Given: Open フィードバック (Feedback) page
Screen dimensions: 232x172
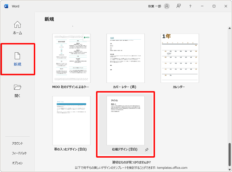Looking at the screenshot, I should pyautogui.click(x=19, y=153).
